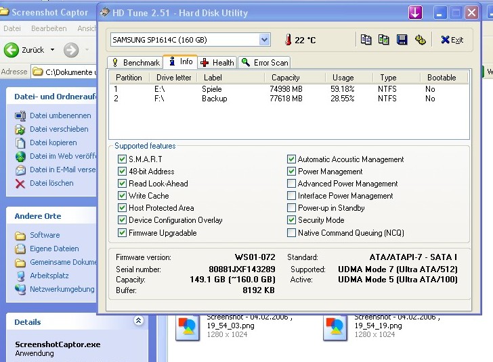Viewport: 493px width, 362px height.
Task: Minimize the HD Tune window
Action: (440, 13)
